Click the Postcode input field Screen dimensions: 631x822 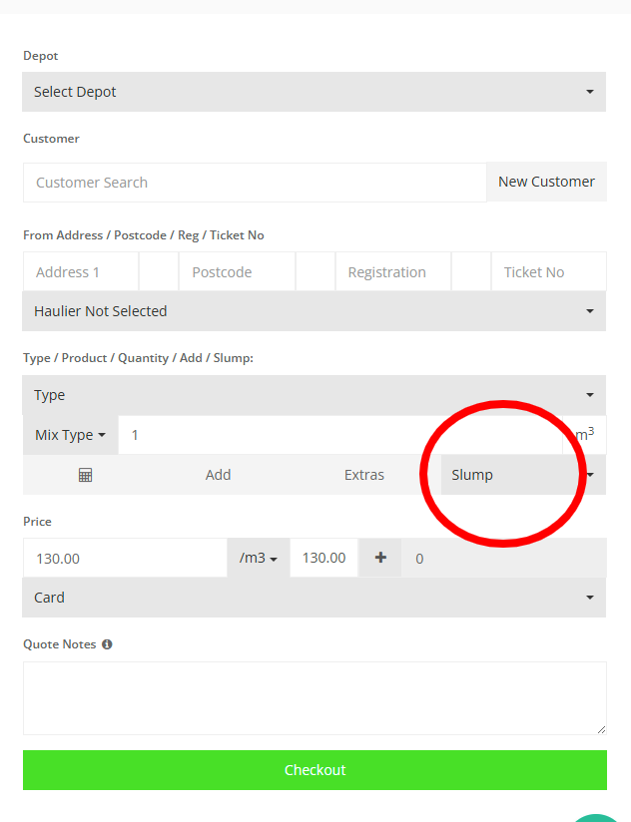click(x=237, y=272)
